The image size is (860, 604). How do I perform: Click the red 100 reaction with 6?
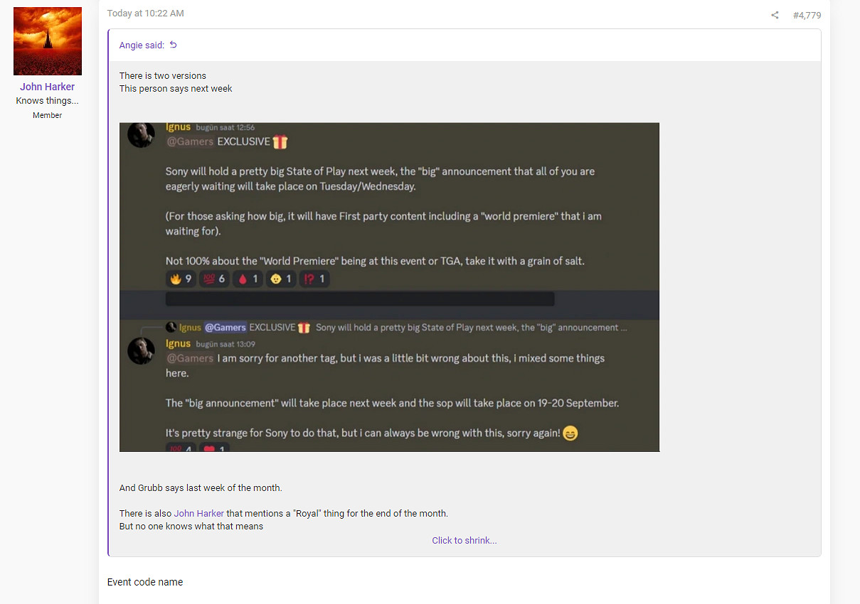pyautogui.click(x=214, y=279)
